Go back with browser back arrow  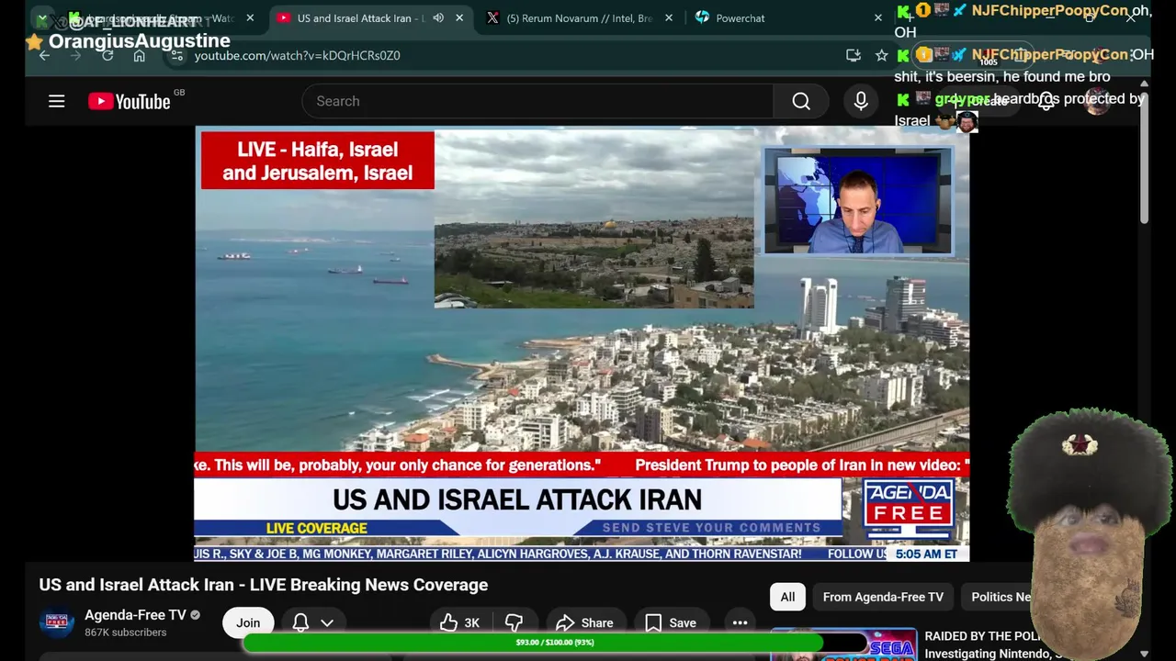coord(44,55)
